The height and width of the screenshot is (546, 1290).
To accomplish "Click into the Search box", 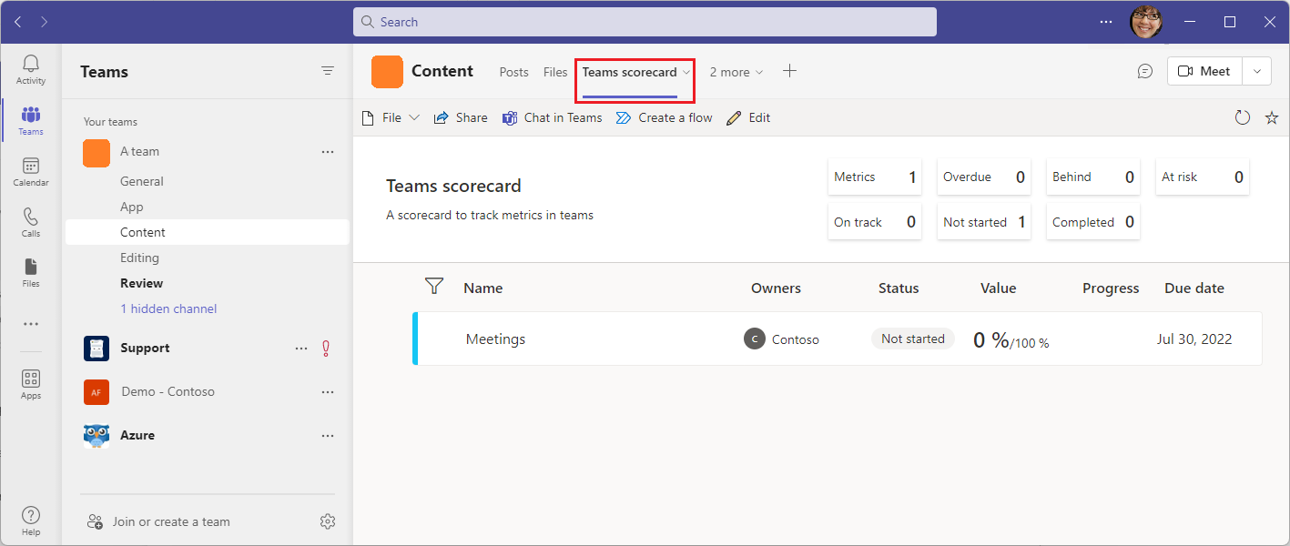I will [x=645, y=22].
